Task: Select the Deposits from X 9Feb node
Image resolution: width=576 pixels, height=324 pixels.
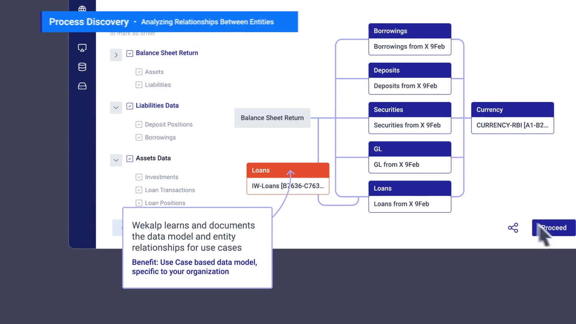Action: pos(410,78)
